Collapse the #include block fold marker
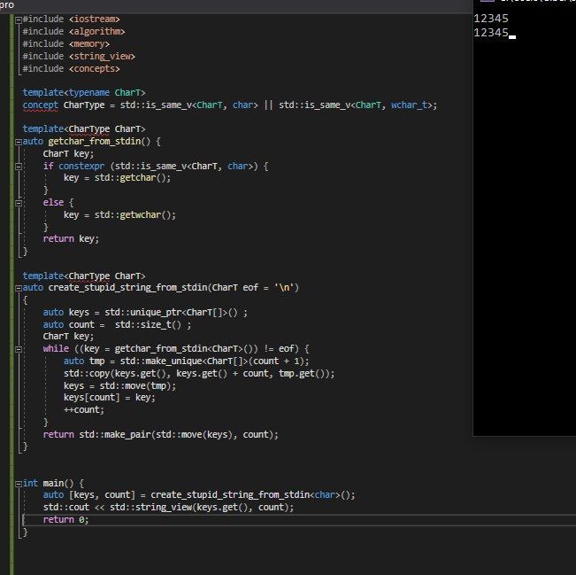This screenshot has height=575, width=576. point(19,20)
